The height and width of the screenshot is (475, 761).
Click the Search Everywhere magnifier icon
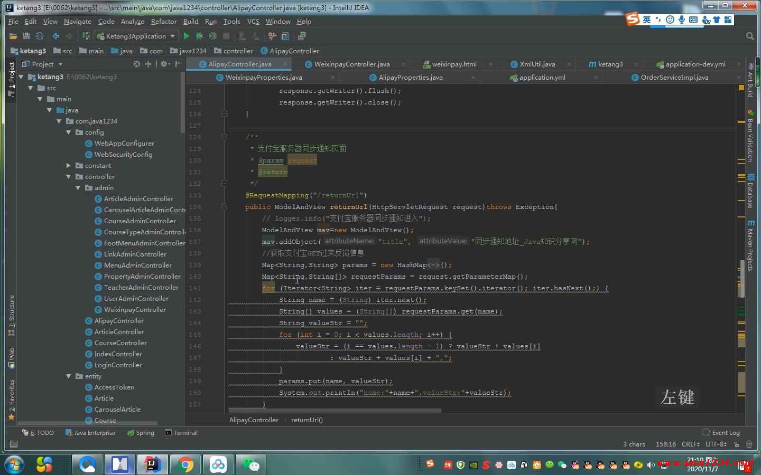pyautogui.click(x=749, y=36)
